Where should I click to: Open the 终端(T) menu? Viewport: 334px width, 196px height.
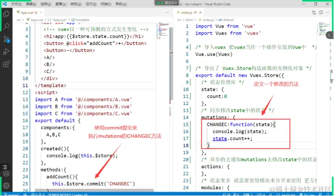tap(106, 4)
